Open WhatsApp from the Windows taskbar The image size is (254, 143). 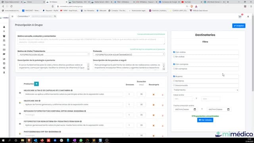tap(81, 140)
